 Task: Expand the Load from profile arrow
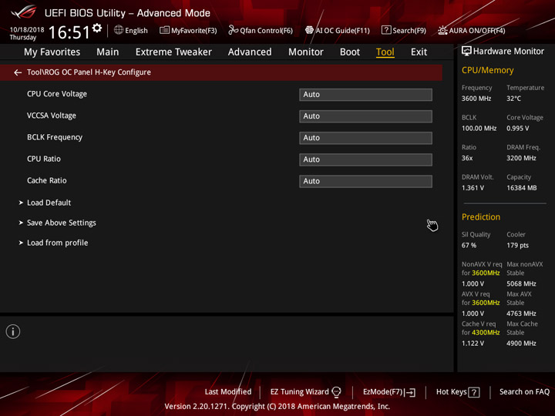pyautogui.click(x=21, y=243)
